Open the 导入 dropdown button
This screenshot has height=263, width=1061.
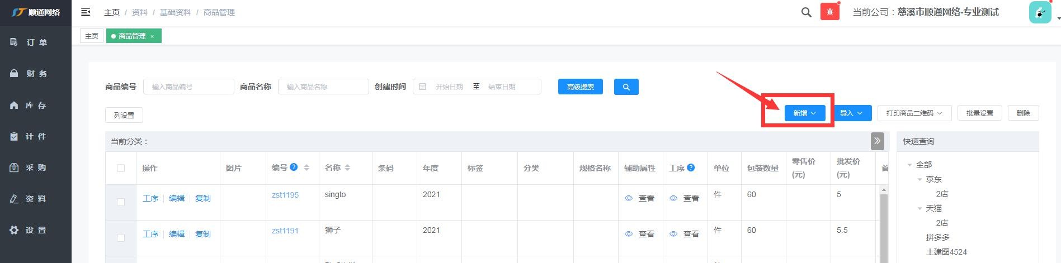pos(851,113)
